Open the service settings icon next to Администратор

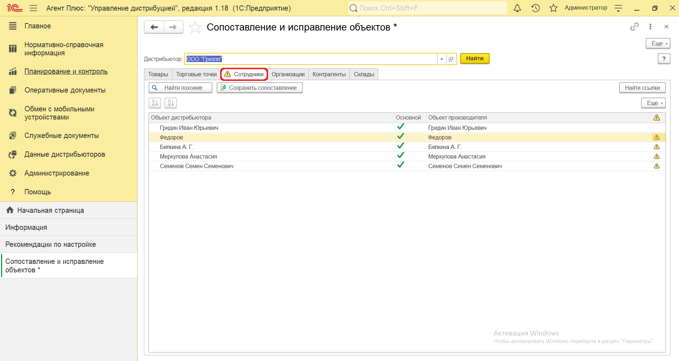pos(618,8)
